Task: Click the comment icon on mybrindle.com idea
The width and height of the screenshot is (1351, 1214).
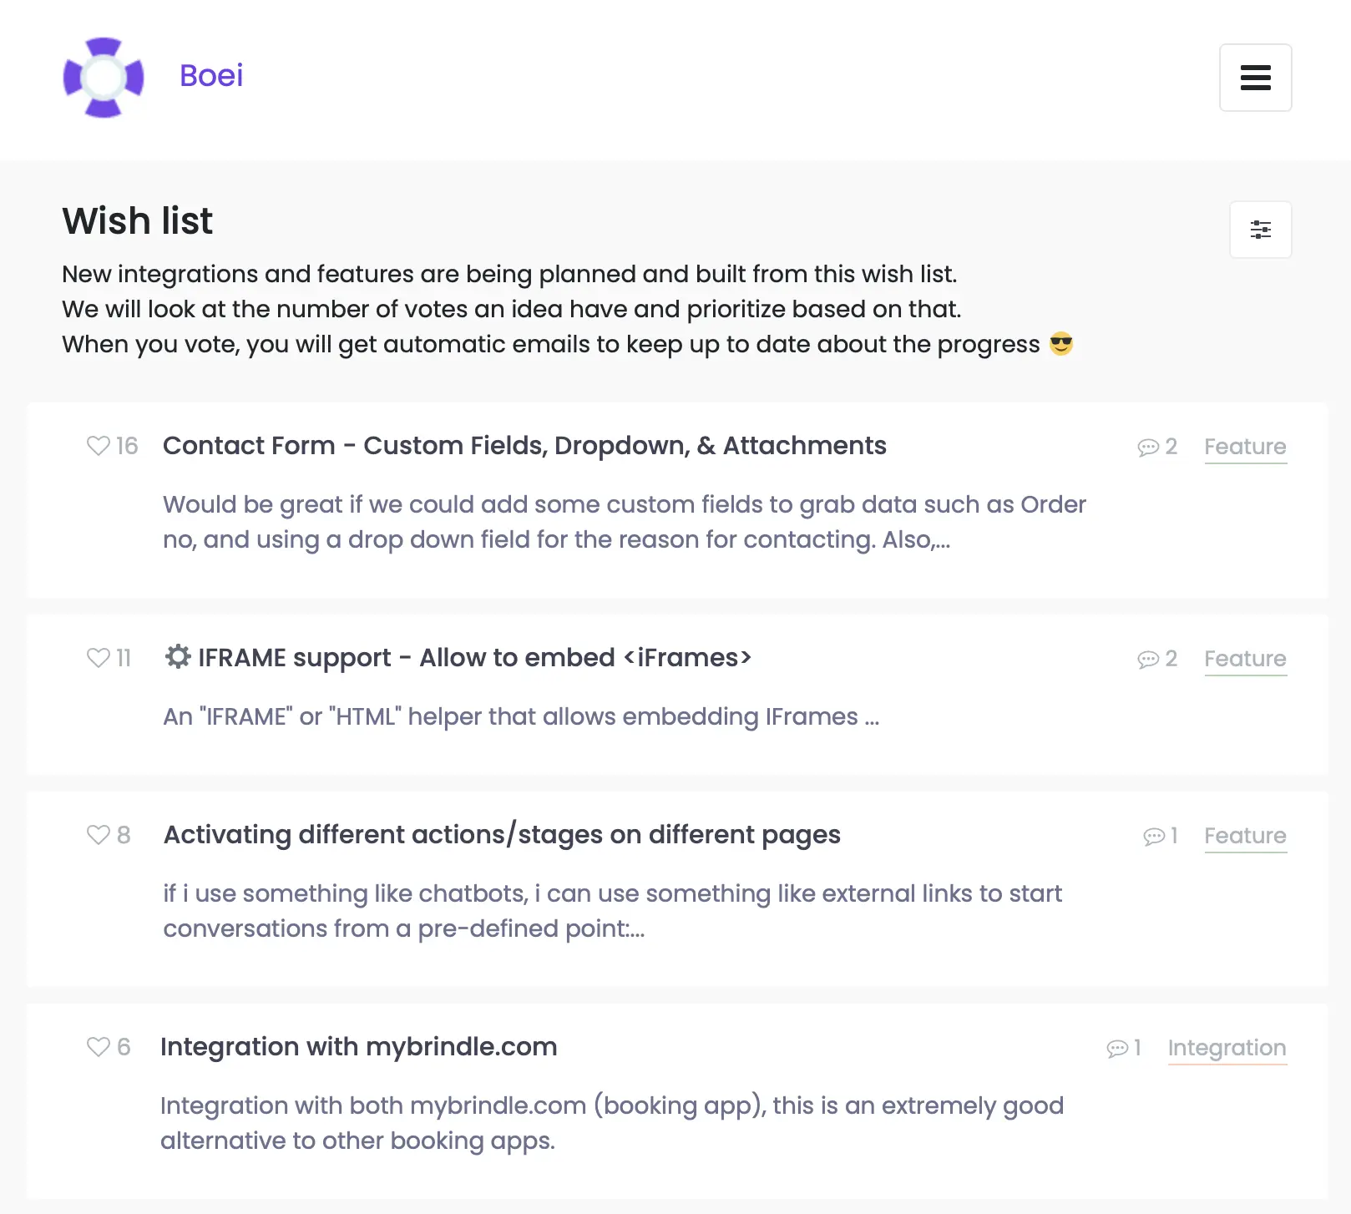Action: click(1117, 1048)
